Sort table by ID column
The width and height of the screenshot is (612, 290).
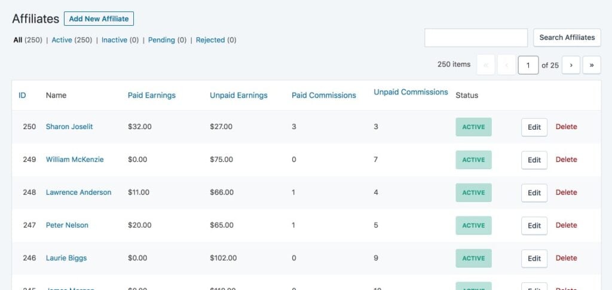(22, 95)
